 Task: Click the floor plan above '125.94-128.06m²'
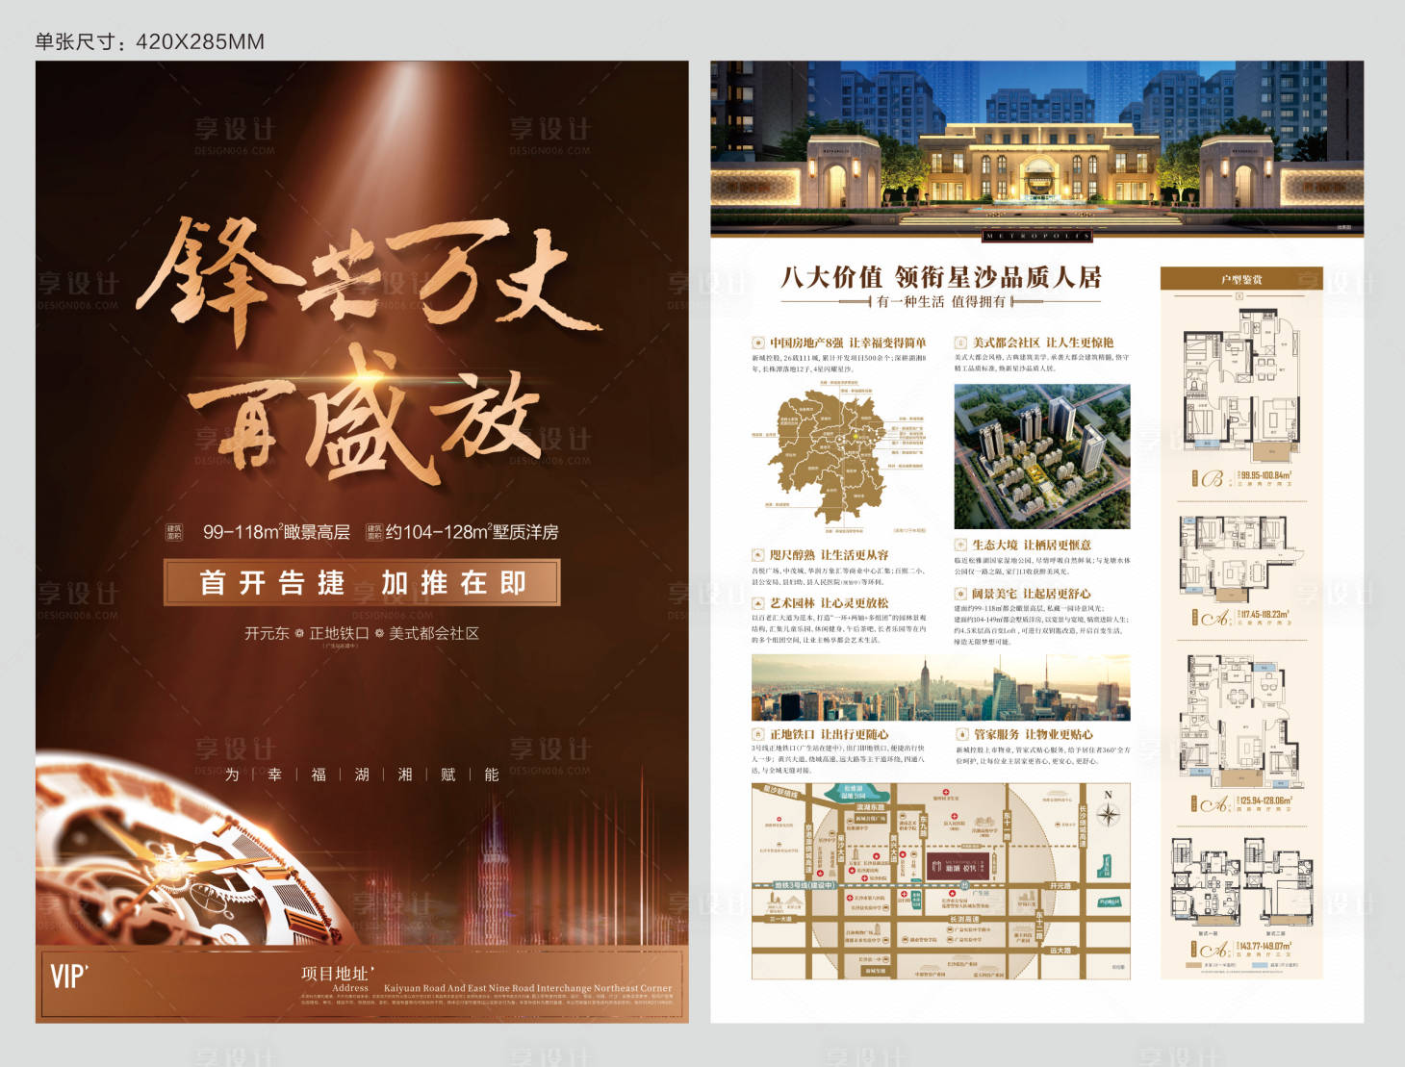1241,722
